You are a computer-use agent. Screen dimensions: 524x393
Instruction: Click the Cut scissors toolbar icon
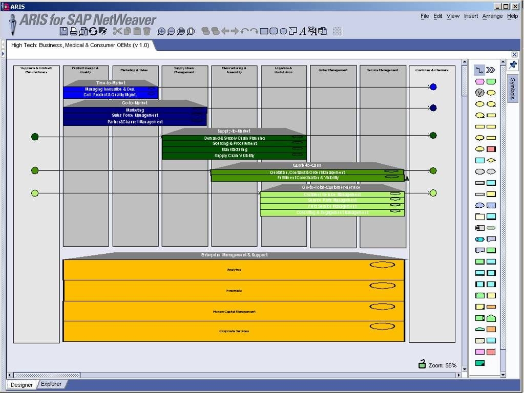[117, 31]
